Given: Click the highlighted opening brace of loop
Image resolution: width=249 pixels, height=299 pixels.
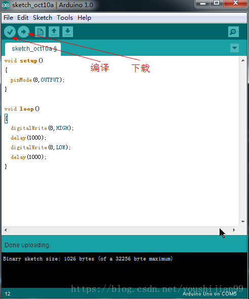Looking at the screenshot, I should (x=6, y=119).
